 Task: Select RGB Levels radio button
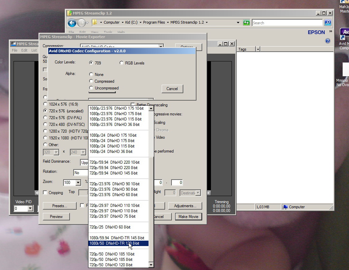pyautogui.click(x=121, y=63)
